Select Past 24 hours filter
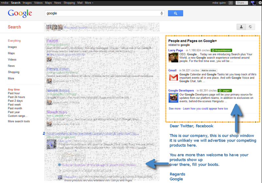Image resolution: width=262 pixels, height=183 pixels. (x=16, y=97)
